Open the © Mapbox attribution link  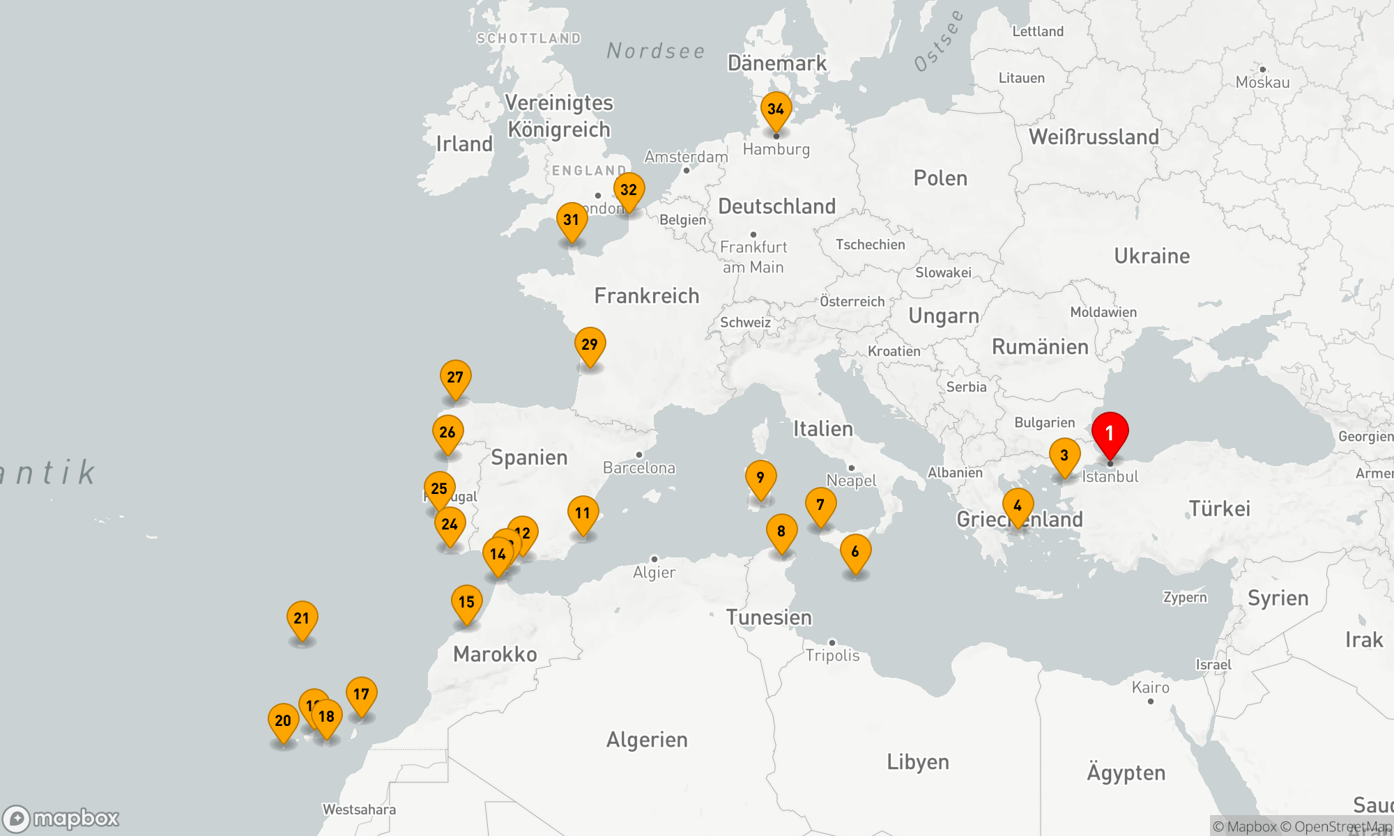point(1244,826)
